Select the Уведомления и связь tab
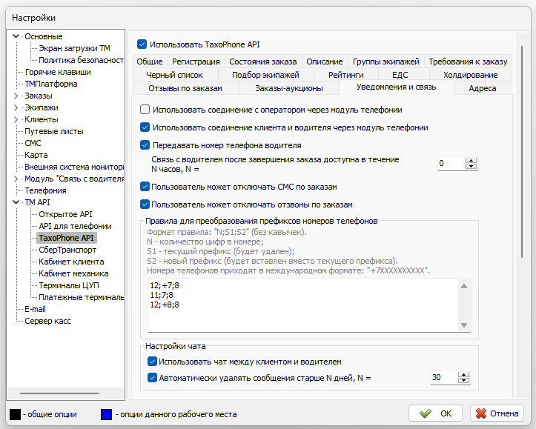Image resolution: width=536 pixels, height=429 pixels. click(x=396, y=87)
